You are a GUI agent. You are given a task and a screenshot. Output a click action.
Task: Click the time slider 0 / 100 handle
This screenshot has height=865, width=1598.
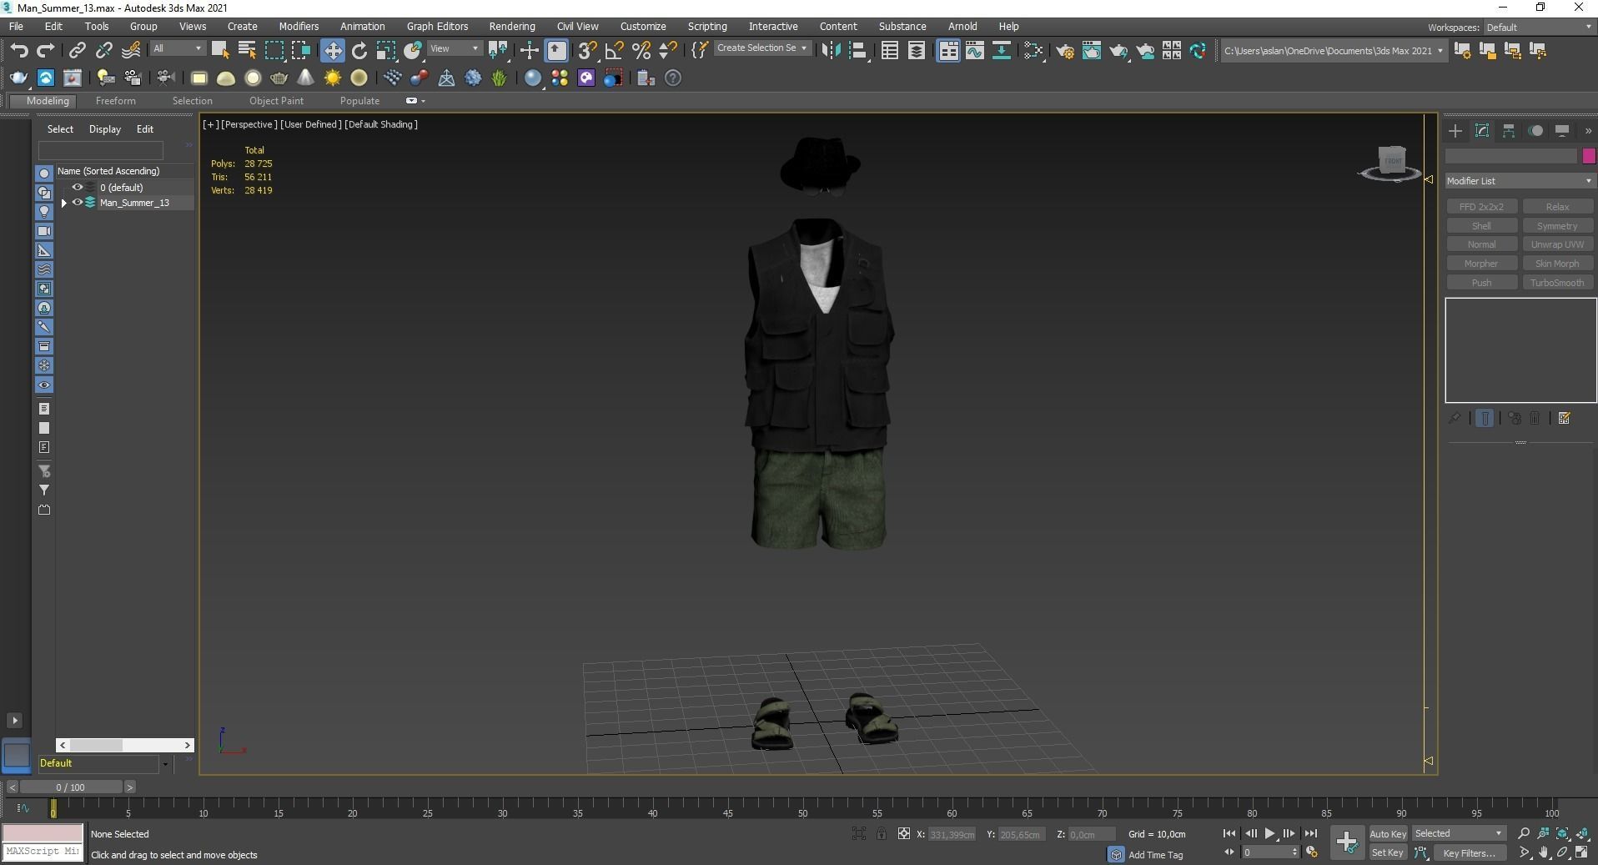tap(71, 787)
